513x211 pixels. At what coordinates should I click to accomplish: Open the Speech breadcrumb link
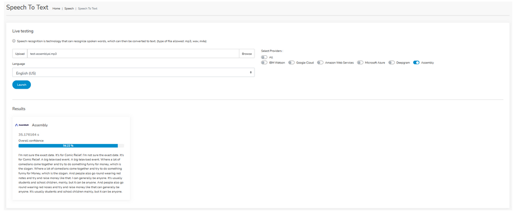(x=69, y=9)
